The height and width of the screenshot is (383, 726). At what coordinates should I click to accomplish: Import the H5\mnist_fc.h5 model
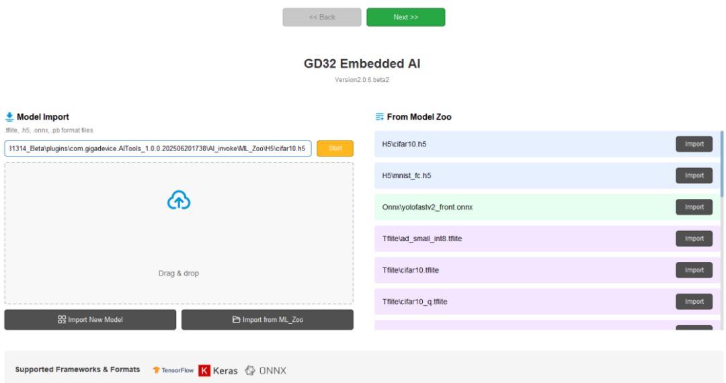(x=694, y=175)
